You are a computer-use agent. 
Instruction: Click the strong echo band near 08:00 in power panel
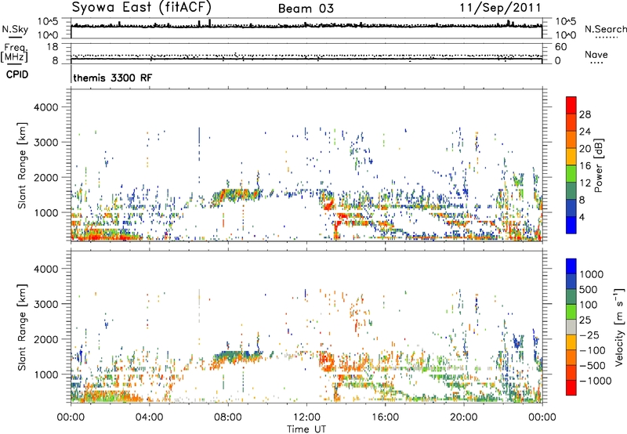pos(236,194)
